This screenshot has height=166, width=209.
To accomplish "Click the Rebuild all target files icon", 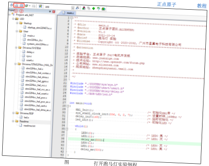I will pos(21,6).
